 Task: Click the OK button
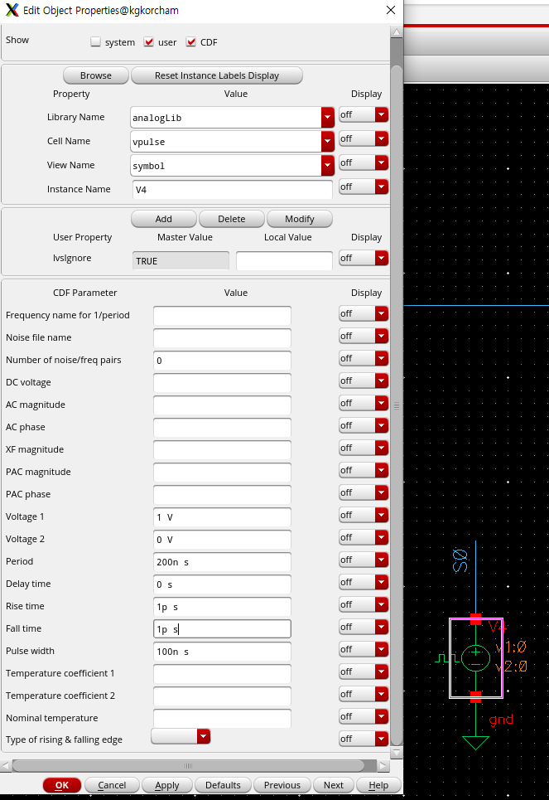tap(61, 785)
